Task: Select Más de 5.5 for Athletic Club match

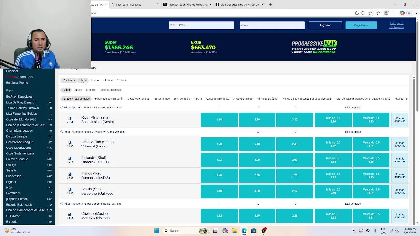Action: (333, 144)
